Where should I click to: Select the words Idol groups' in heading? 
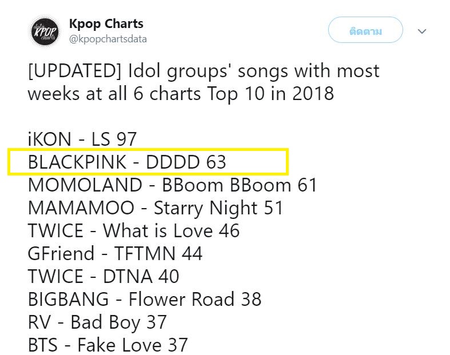pos(178,71)
